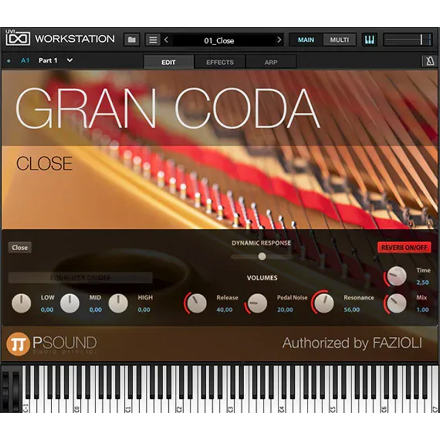
Task: Switch to the EFFECTS tab
Action: tap(219, 62)
